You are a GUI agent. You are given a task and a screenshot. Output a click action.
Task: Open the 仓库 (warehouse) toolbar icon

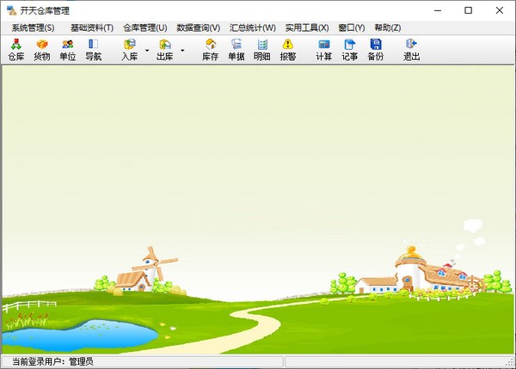(x=15, y=50)
